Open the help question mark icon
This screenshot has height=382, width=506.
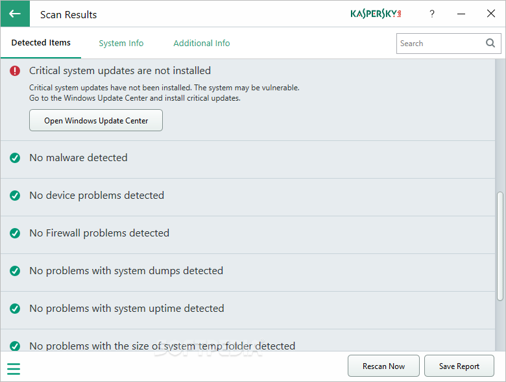pos(432,14)
